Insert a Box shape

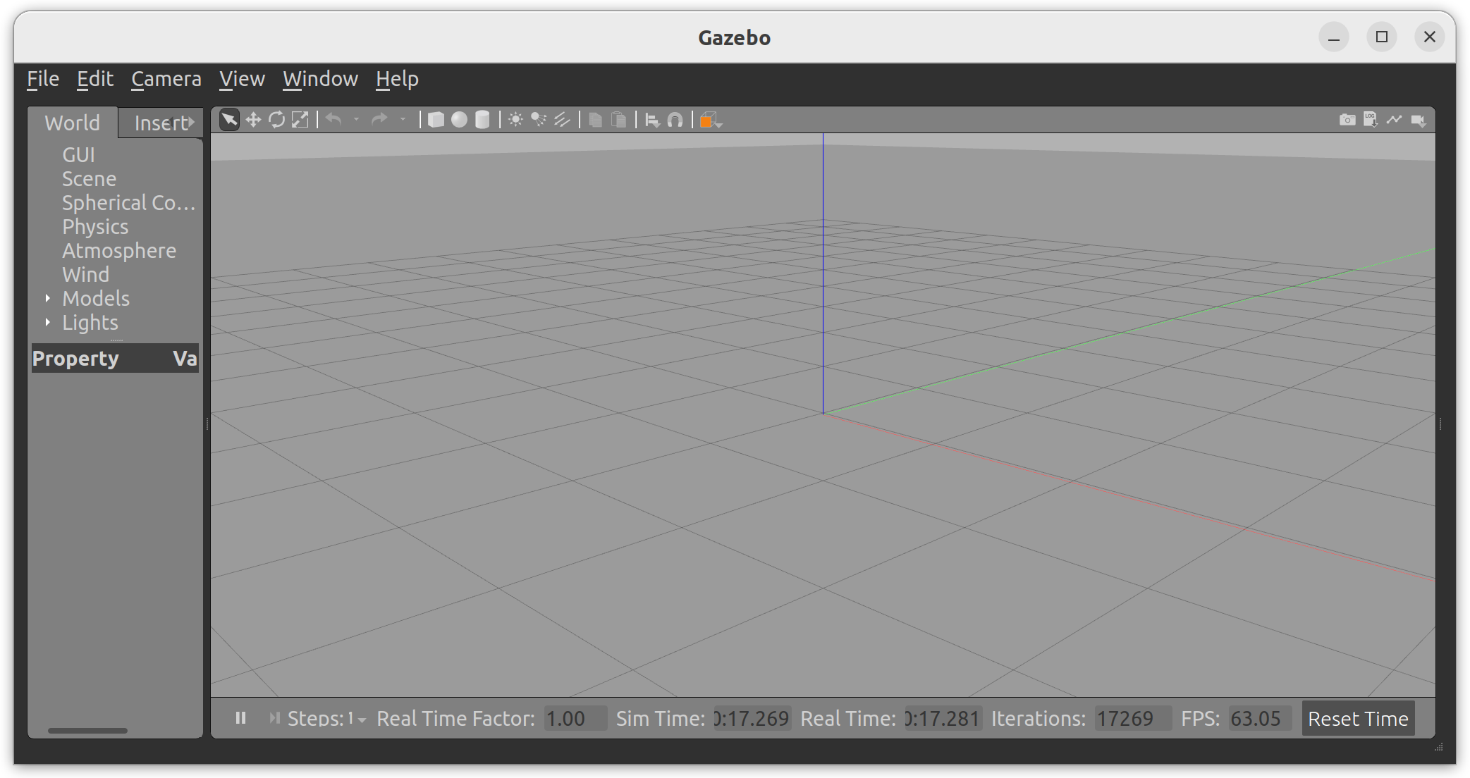[436, 120]
